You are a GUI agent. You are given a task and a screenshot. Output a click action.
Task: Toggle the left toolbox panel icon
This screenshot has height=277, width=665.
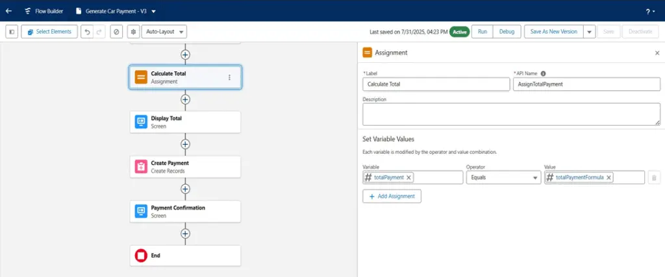(x=12, y=32)
